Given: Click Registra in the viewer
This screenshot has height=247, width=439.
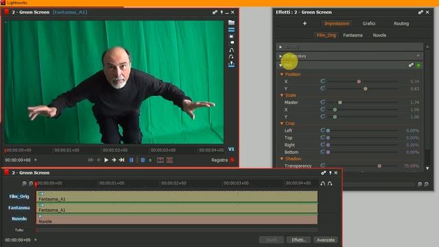Looking at the screenshot, I should (219, 160).
